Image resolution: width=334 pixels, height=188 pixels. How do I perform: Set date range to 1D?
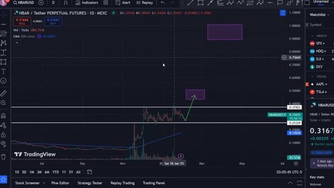[17, 172]
